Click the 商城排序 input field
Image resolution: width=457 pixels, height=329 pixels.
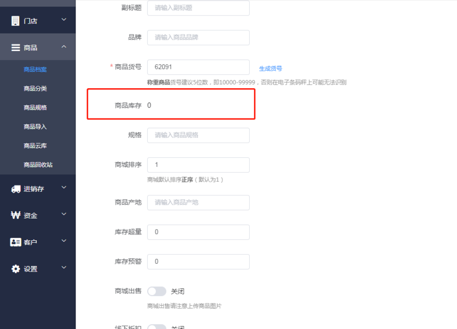(x=199, y=165)
